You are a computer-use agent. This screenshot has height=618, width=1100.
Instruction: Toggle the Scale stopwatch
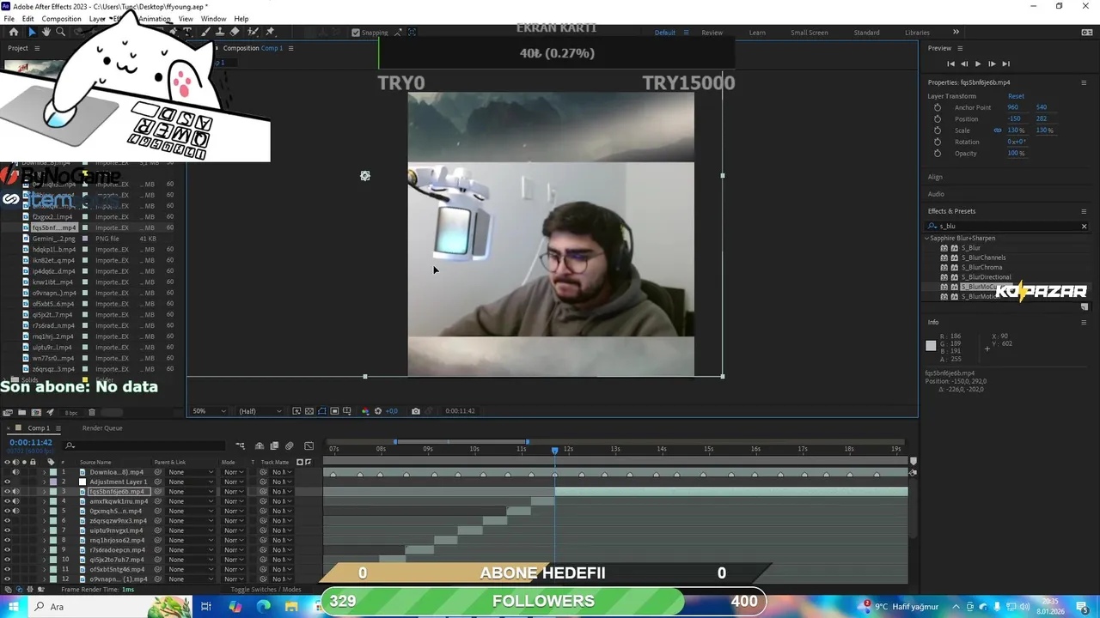(938, 130)
